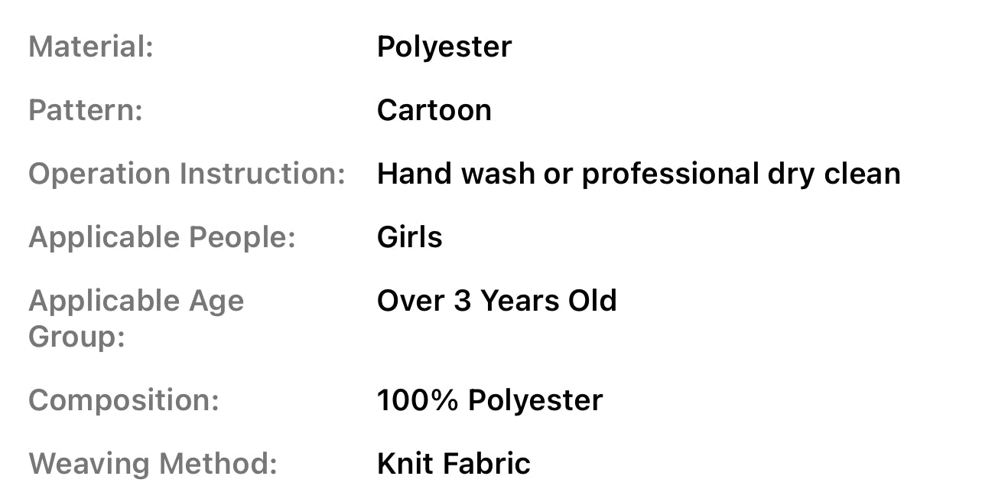Screen dimensions: 982x499
Task: Click the Composition label
Action: (124, 400)
